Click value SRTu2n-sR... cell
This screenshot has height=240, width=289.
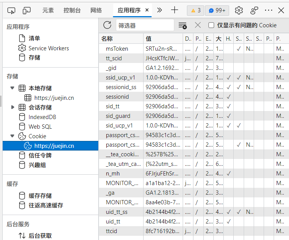pos(163,49)
